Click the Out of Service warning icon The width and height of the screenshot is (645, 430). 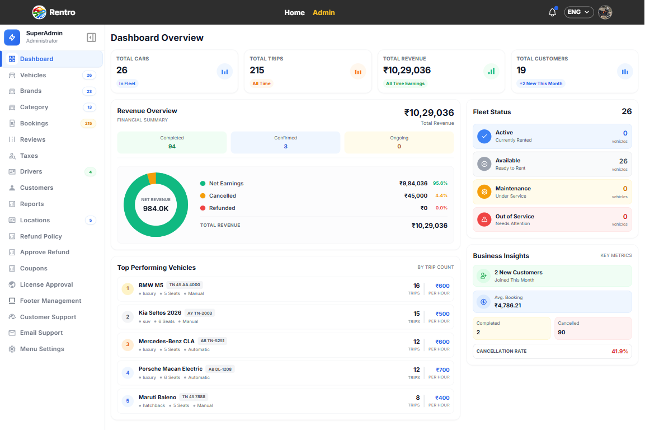click(x=484, y=219)
